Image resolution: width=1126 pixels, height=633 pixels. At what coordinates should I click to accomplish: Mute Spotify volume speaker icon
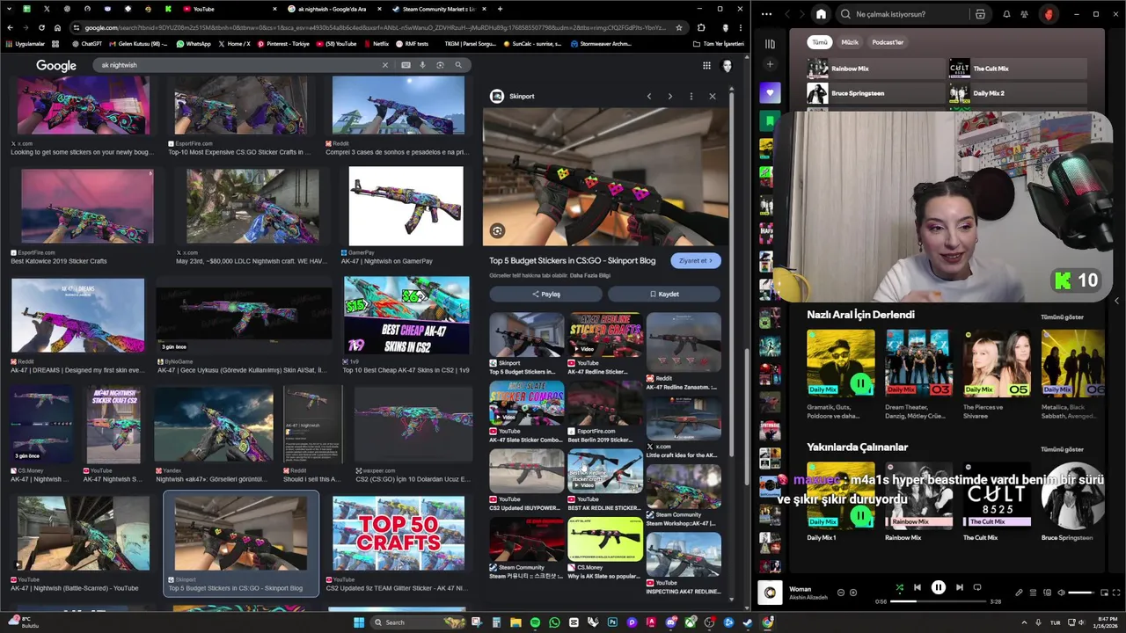click(1061, 593)
